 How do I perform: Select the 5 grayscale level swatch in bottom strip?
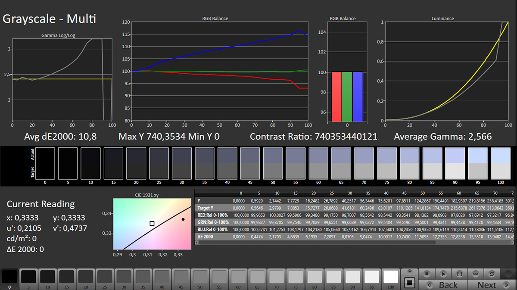28,279
